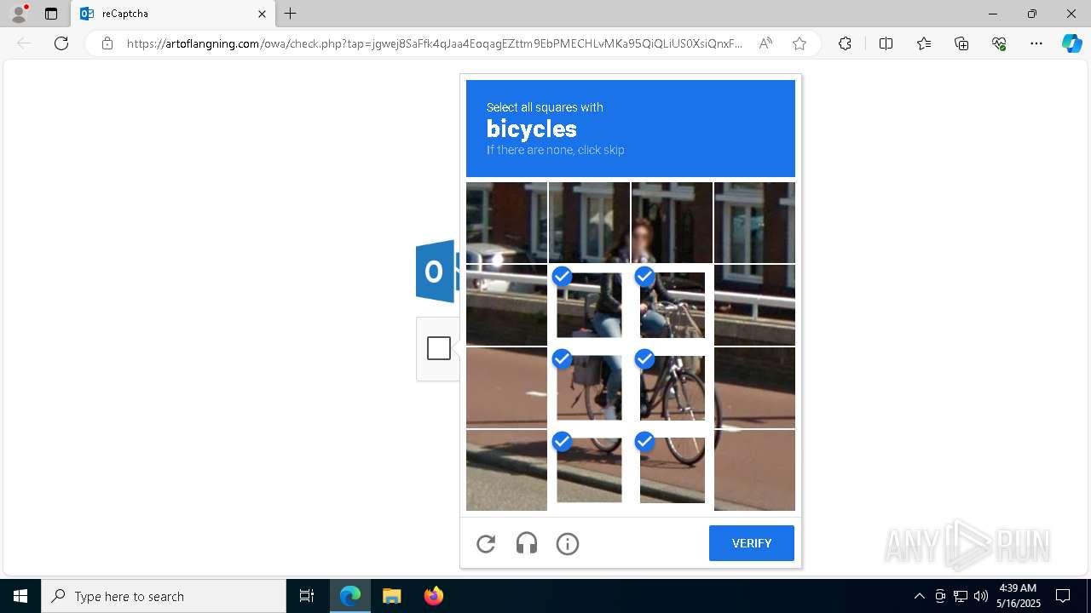Deselect the bottom tile with front wheel bottom
Viewport: 1091px width, 613px height.
672,470
